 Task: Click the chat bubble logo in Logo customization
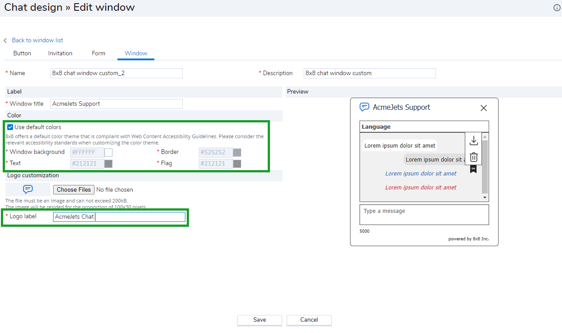tap(28, 189)
